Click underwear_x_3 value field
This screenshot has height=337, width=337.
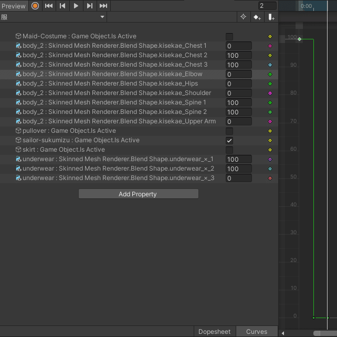(238, 178)
